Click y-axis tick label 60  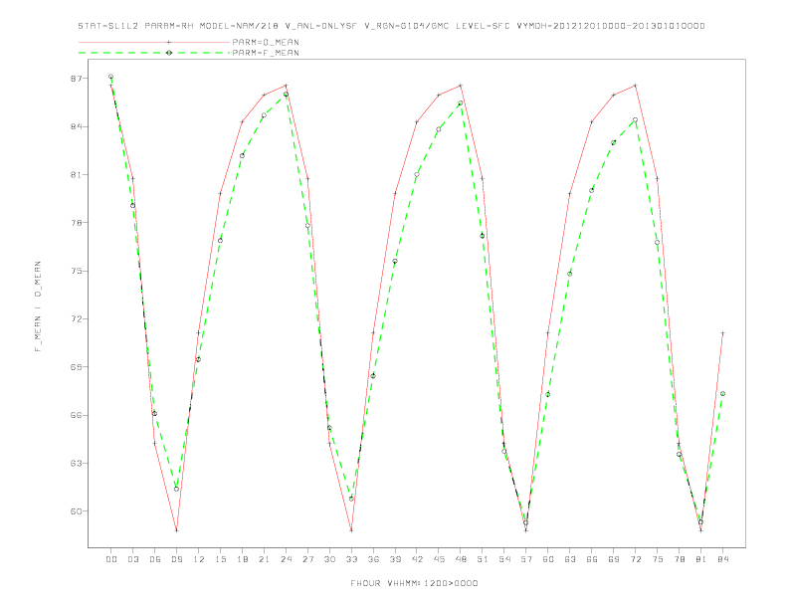(x=77, y=511)
